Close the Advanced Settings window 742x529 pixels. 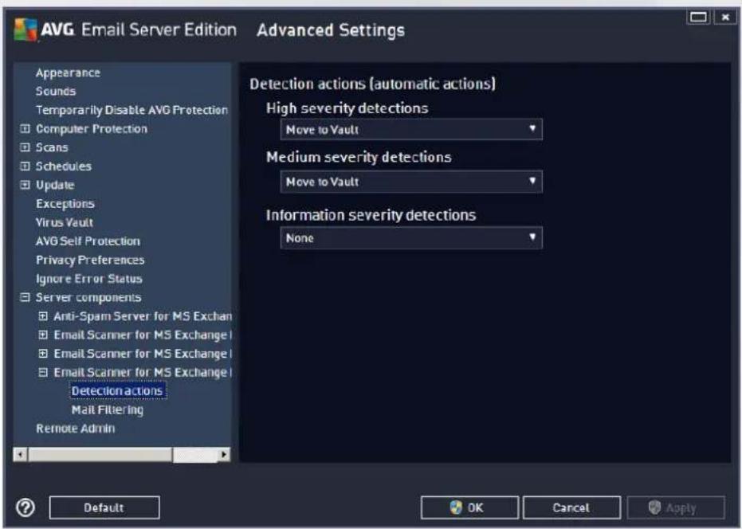pos(725,18)
